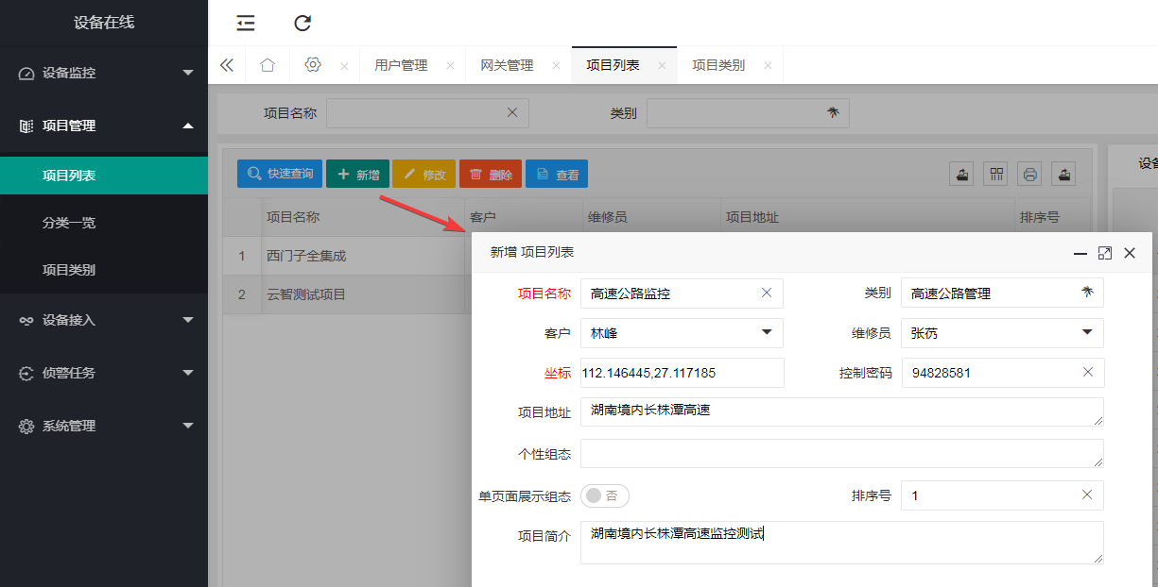
Task: Expand the 设备接入 sidebar menu
Action: pyautogui.click(x=104, y=320)
